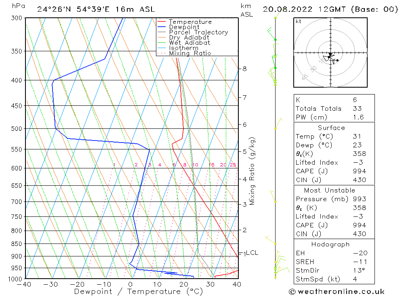Click the 5 km altitude tick label

(244, 151)
